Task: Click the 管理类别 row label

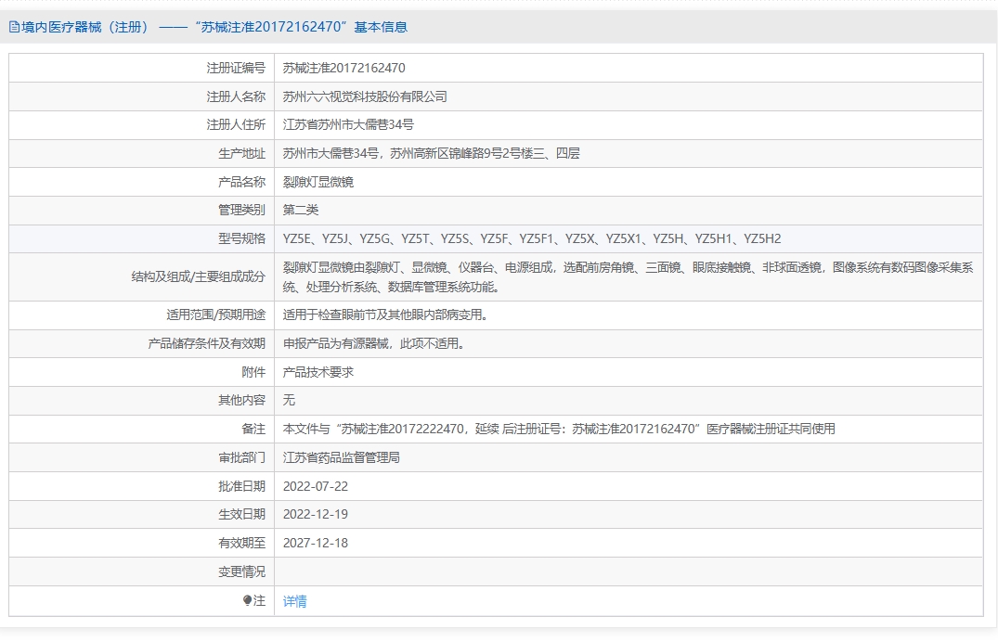Action: point(241,210)
